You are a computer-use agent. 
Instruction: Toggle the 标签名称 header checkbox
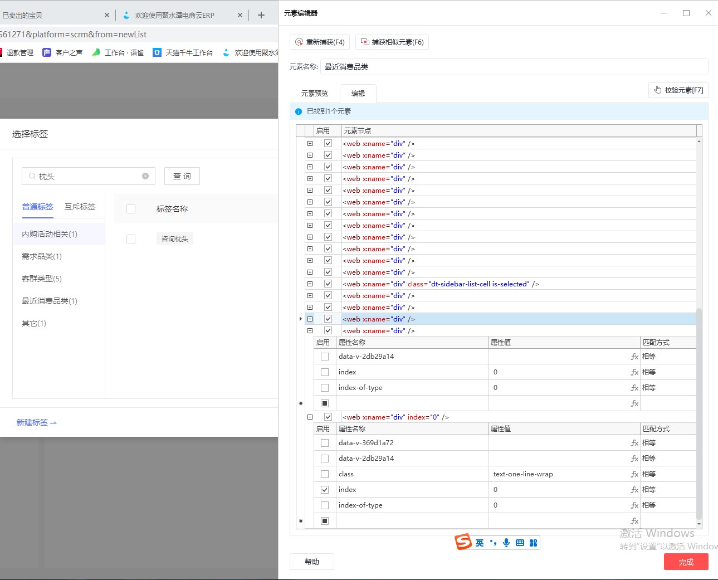pos(131,209)
